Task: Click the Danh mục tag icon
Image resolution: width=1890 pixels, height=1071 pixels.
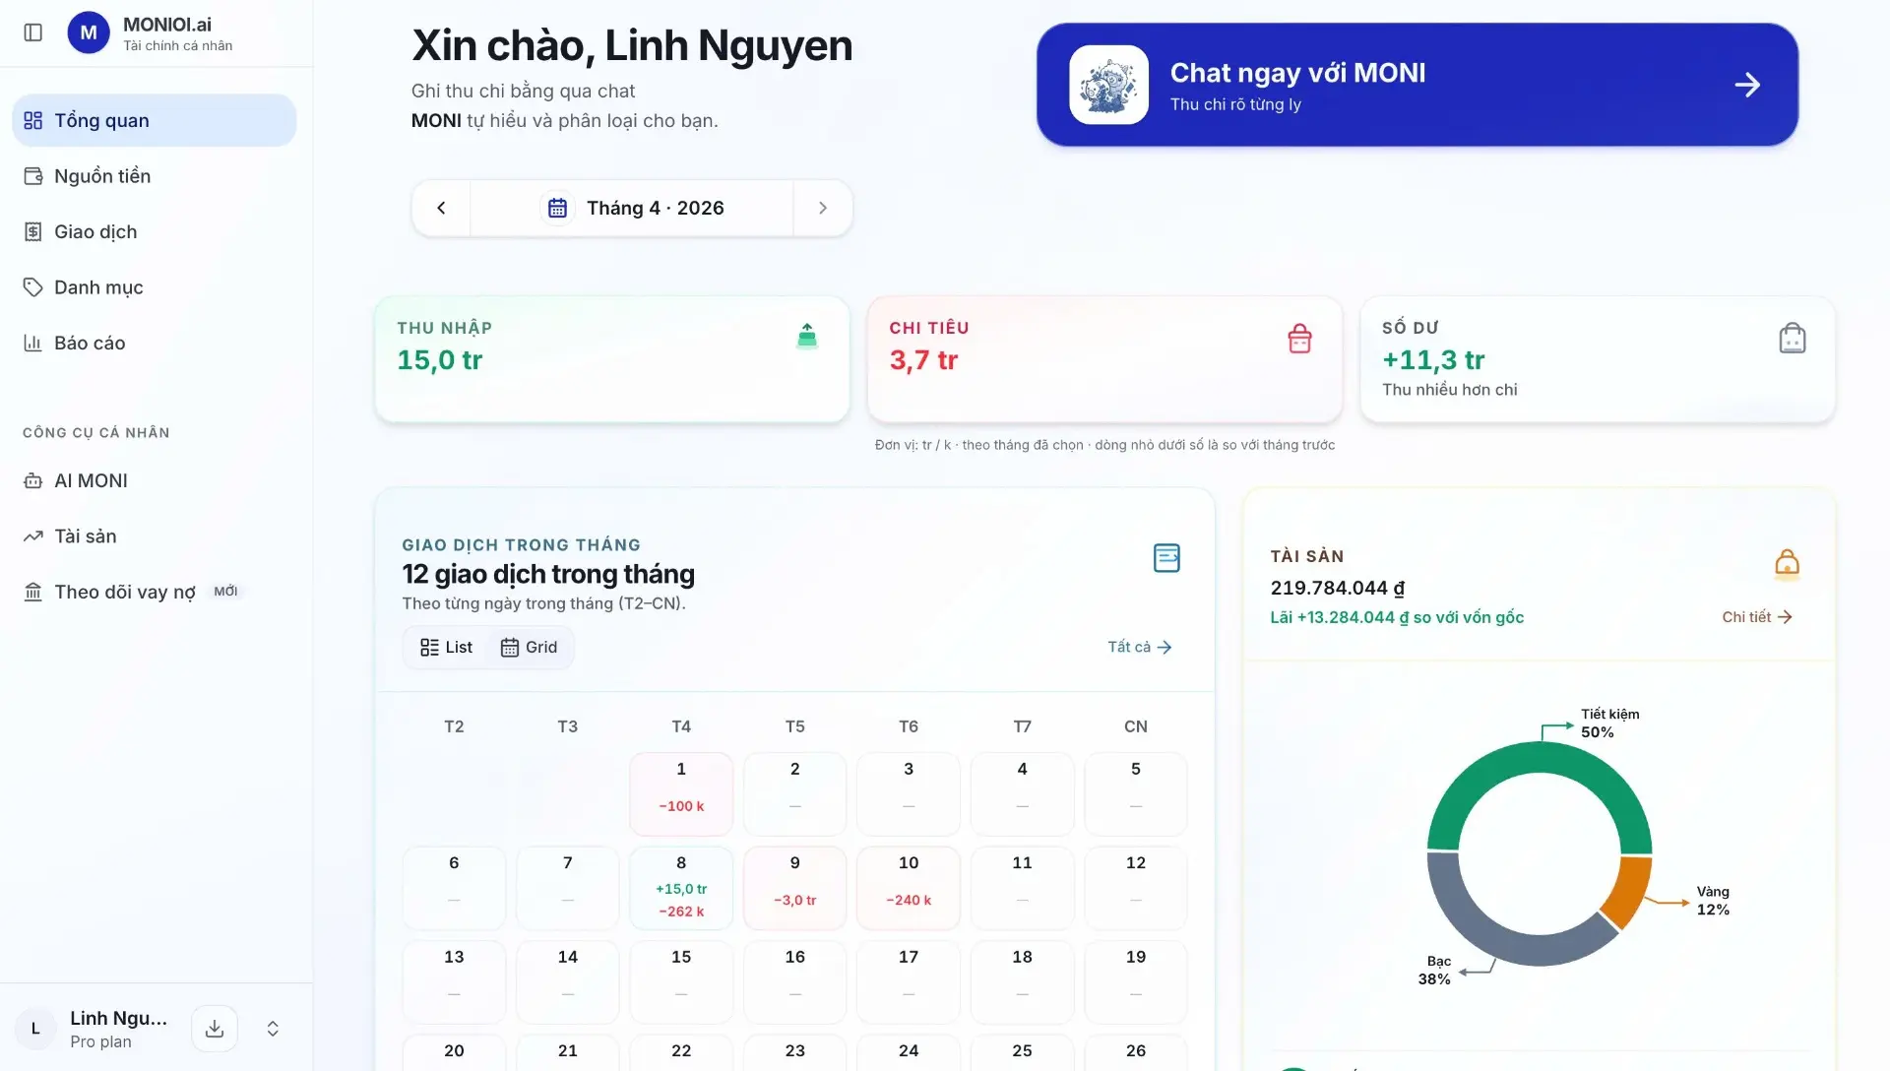Action: [33, 287]
